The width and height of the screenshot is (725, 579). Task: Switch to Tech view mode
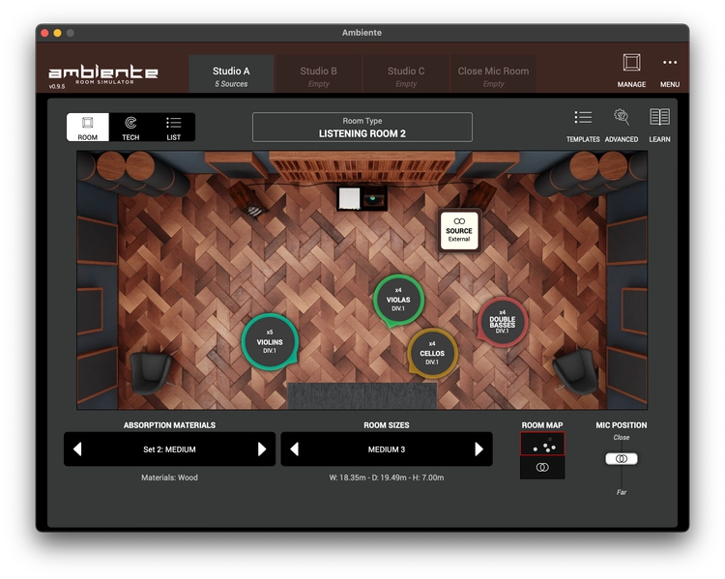tap(130, 128)
